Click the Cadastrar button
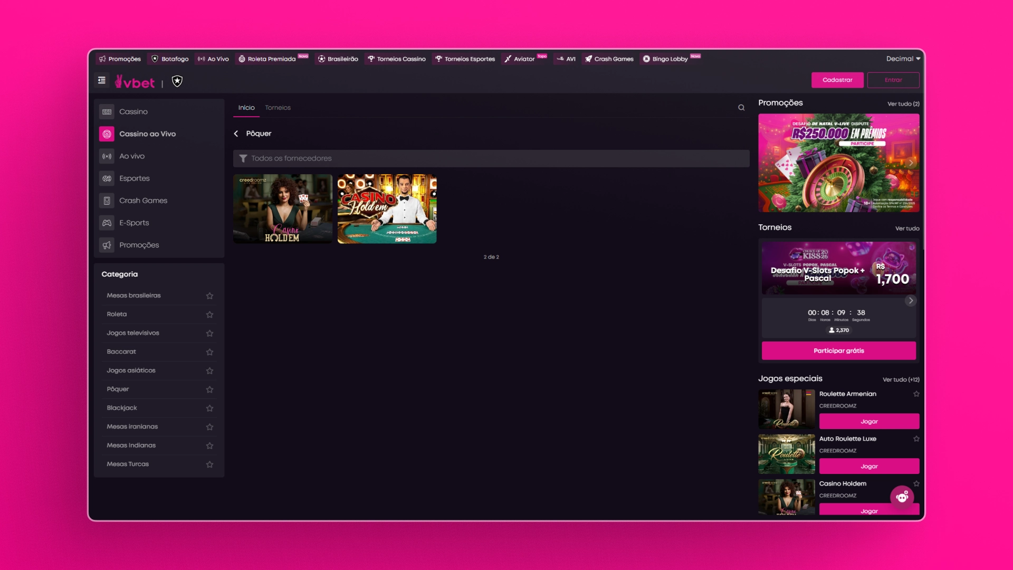Image resolution: width=1013 pixels, height=570 pixels. (837, 80)
